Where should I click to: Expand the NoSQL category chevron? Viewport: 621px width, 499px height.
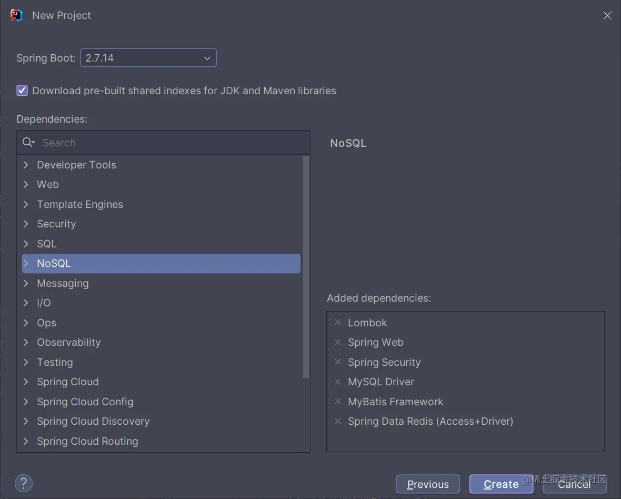click(x=26, y=263)
